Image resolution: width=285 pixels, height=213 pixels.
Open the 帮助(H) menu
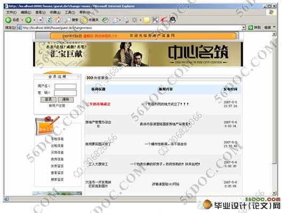[x=84, y=12]
